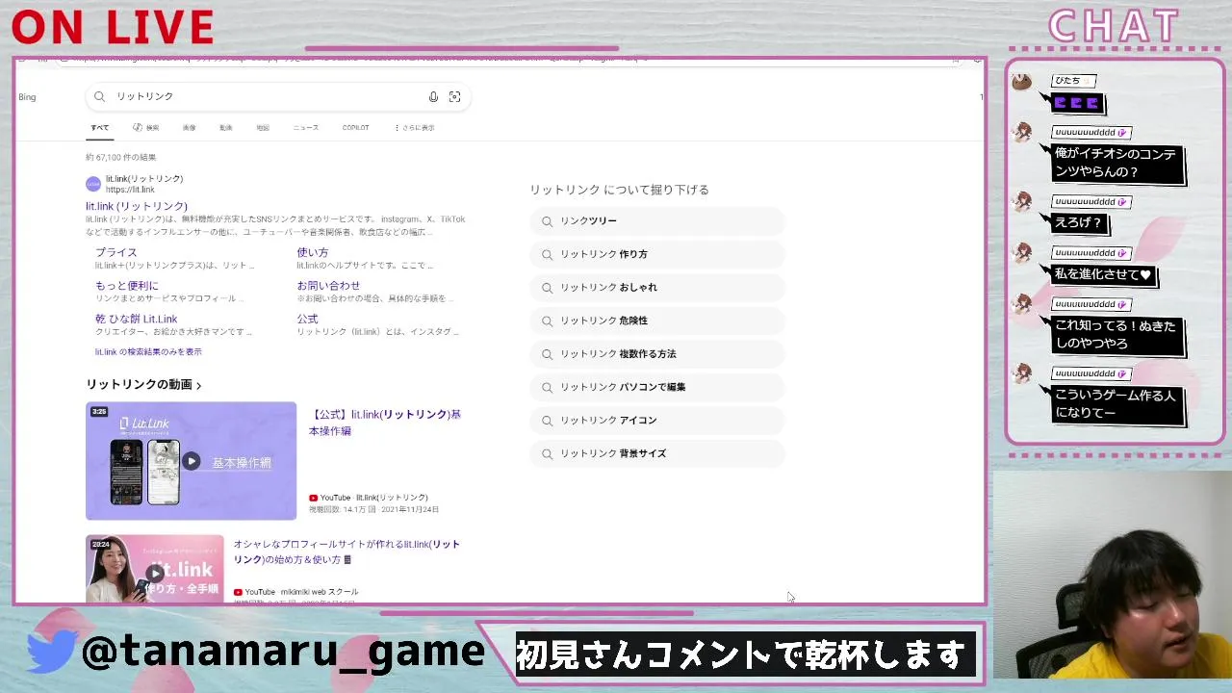1232x693 pixels.
Task: Click avatar beside えろげ？ chat message
Action: (x=1021, y=202)
